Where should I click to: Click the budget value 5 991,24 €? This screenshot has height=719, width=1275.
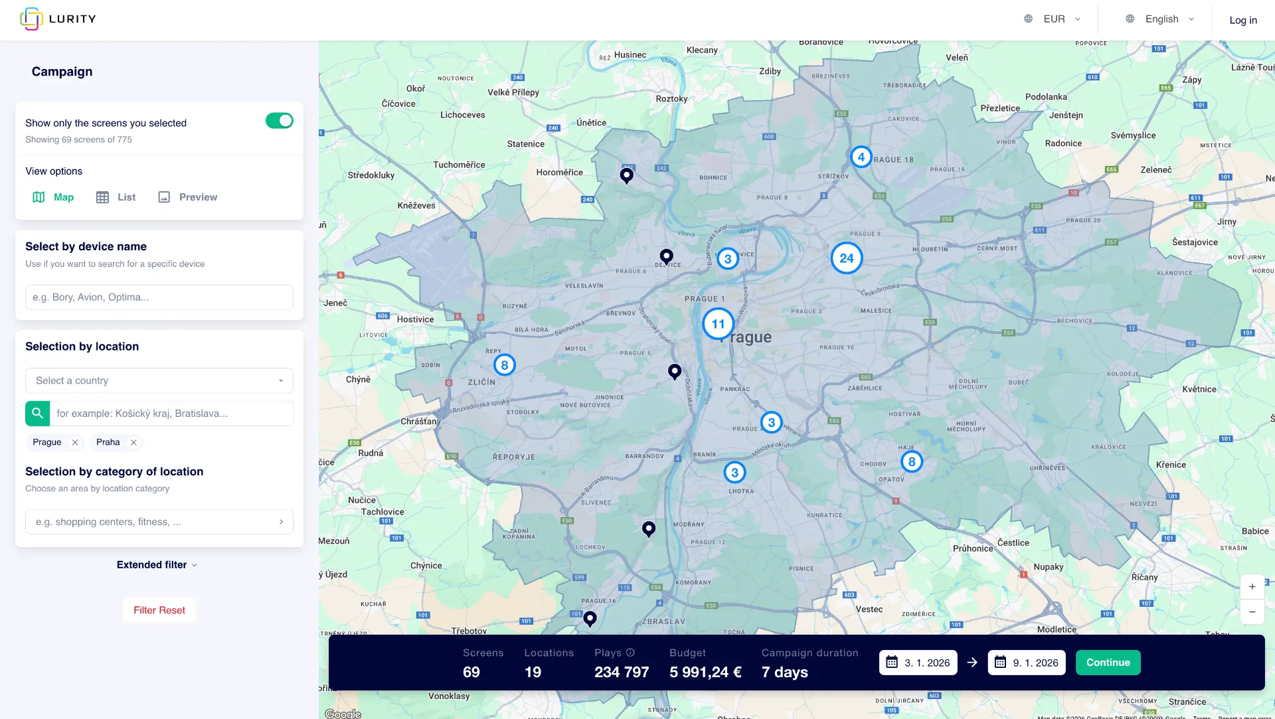pyautogui.click(x=705, y=672)
